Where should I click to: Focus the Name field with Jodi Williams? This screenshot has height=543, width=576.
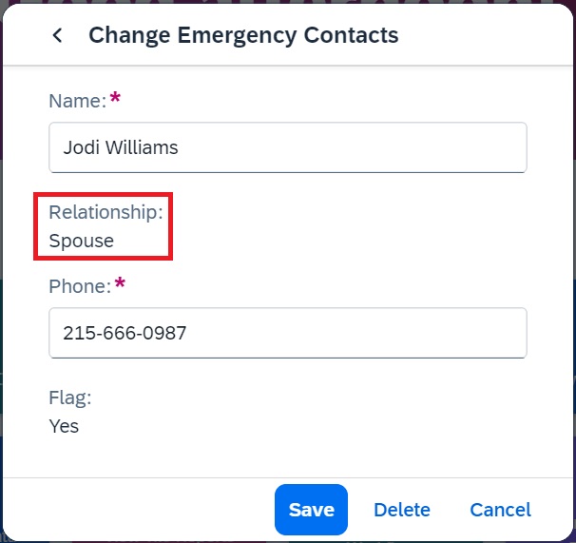click(x=288, y=147)
